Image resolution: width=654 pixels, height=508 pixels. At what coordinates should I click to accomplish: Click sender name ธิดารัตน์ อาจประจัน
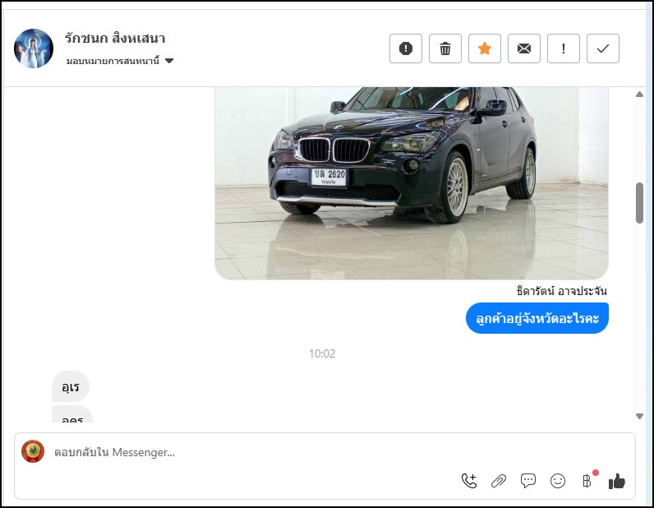click(x=561, y=291)
